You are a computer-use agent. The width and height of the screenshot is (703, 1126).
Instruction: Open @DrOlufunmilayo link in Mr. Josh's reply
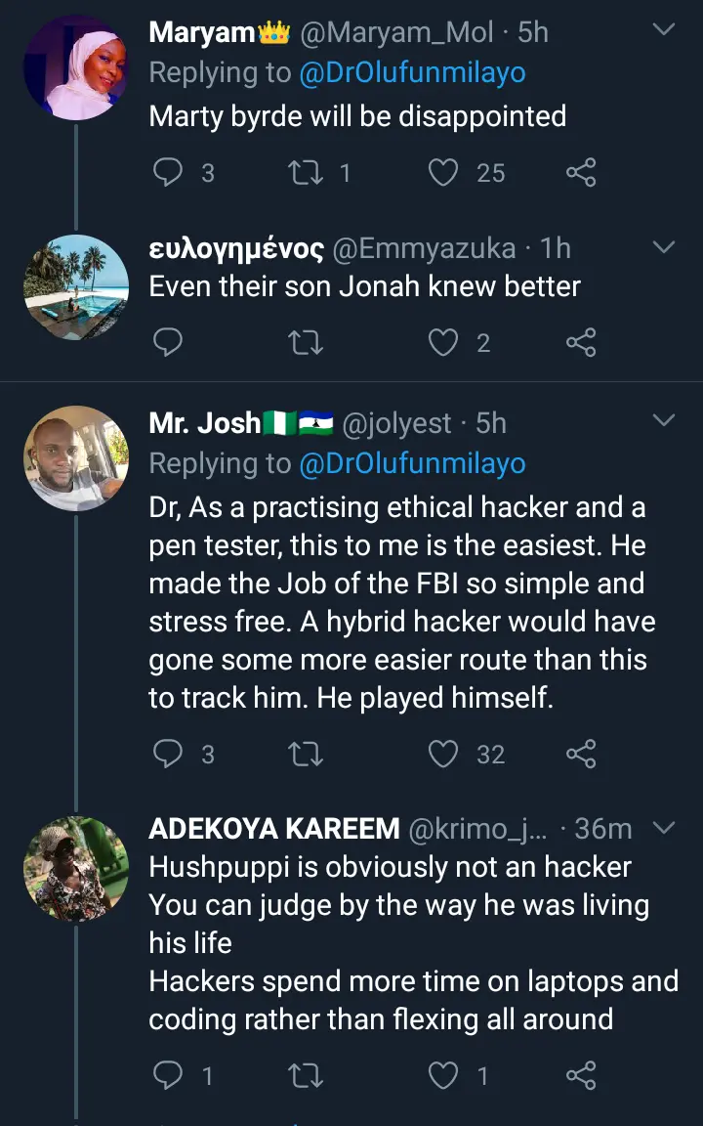pyautogui.click(x=412, y=464)
